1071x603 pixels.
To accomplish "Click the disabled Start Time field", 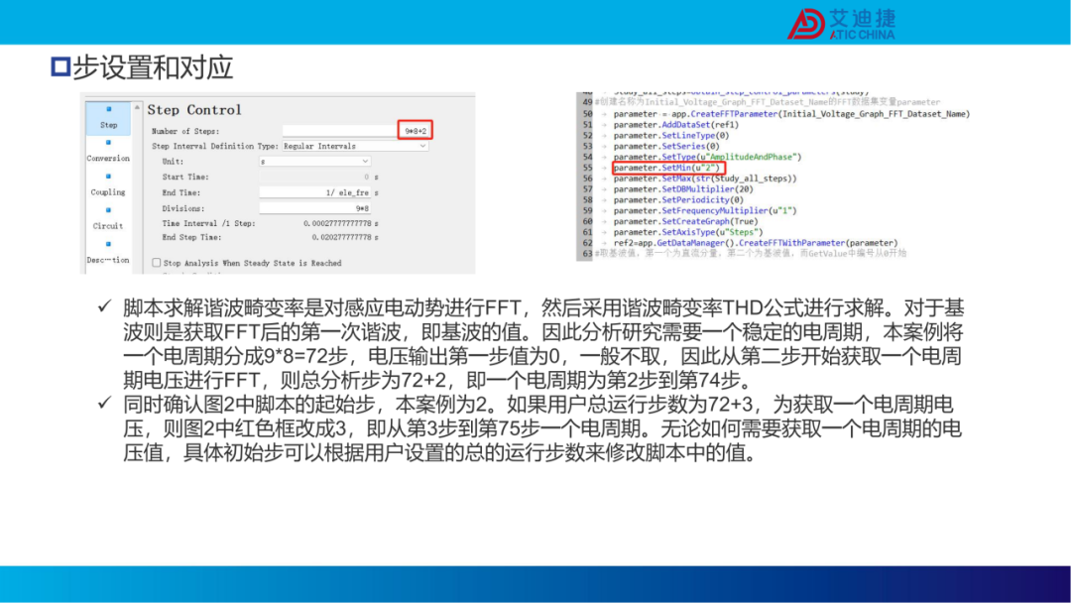I will [315, 177].
